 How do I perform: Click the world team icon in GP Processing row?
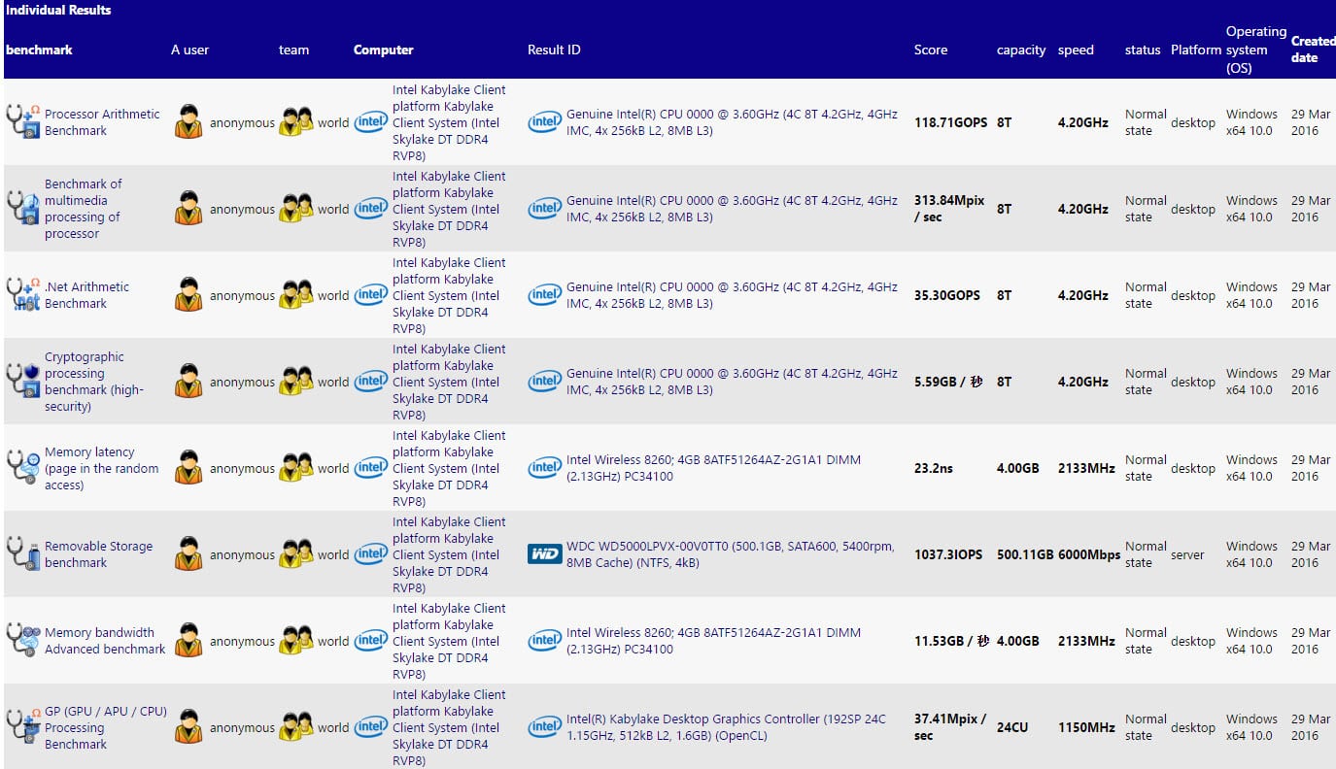coord(296,727)
